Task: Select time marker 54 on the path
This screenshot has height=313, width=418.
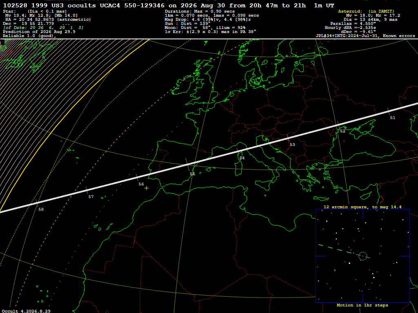Action: pyautogui.click(x=242, y=158)
